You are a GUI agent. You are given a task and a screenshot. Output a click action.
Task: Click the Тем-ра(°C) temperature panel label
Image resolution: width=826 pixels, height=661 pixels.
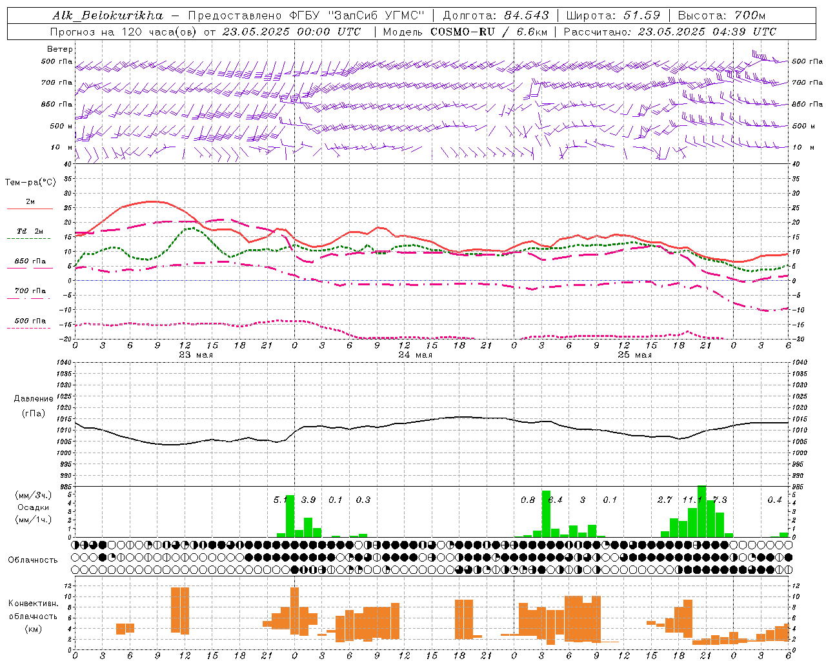(30, 183)
